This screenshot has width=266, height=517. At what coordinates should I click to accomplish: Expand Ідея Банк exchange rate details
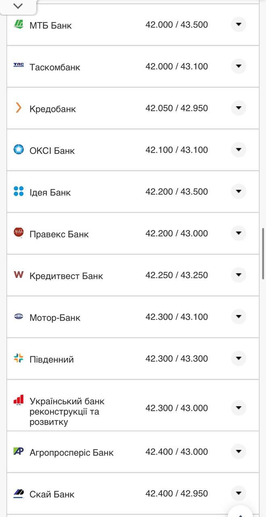click(x=239, y=191)
